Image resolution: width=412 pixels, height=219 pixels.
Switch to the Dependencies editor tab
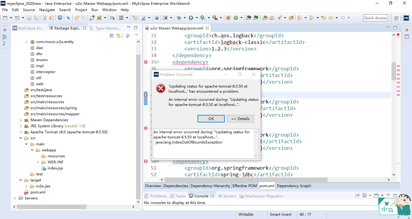(176, 186)
